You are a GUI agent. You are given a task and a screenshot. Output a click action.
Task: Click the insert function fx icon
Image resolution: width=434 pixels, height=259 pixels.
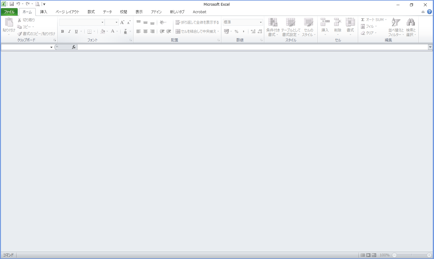point(74,47)
